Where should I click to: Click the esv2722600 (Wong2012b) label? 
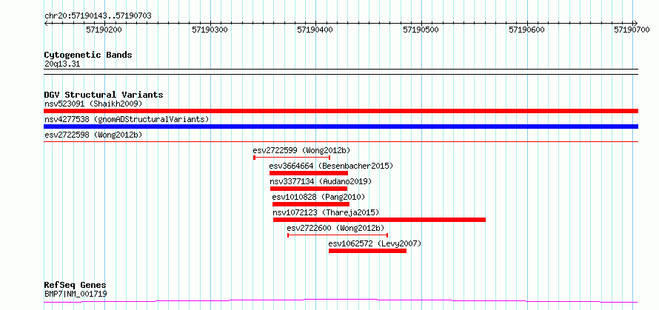[336, 228]
